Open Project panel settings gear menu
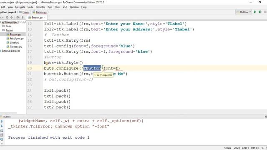The image size is (267, 150). 18,17
